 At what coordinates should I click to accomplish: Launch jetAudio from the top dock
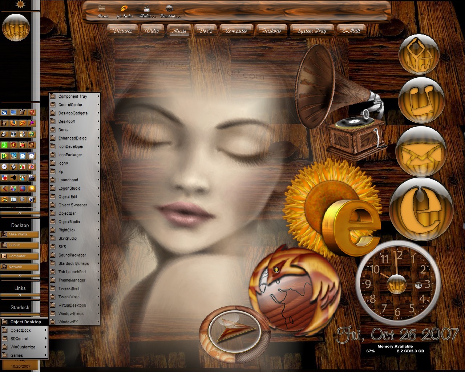pos(124,12)
